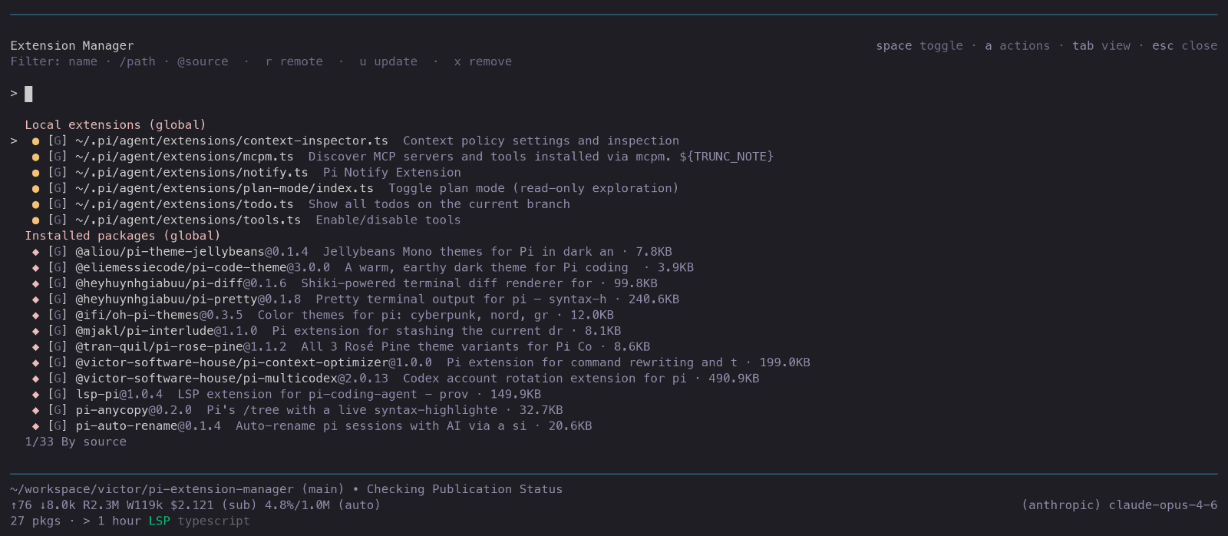Select @aliou/pi-theme-jellybeans@0.1.4 package
1228x536 pixels.
[192, 252]
